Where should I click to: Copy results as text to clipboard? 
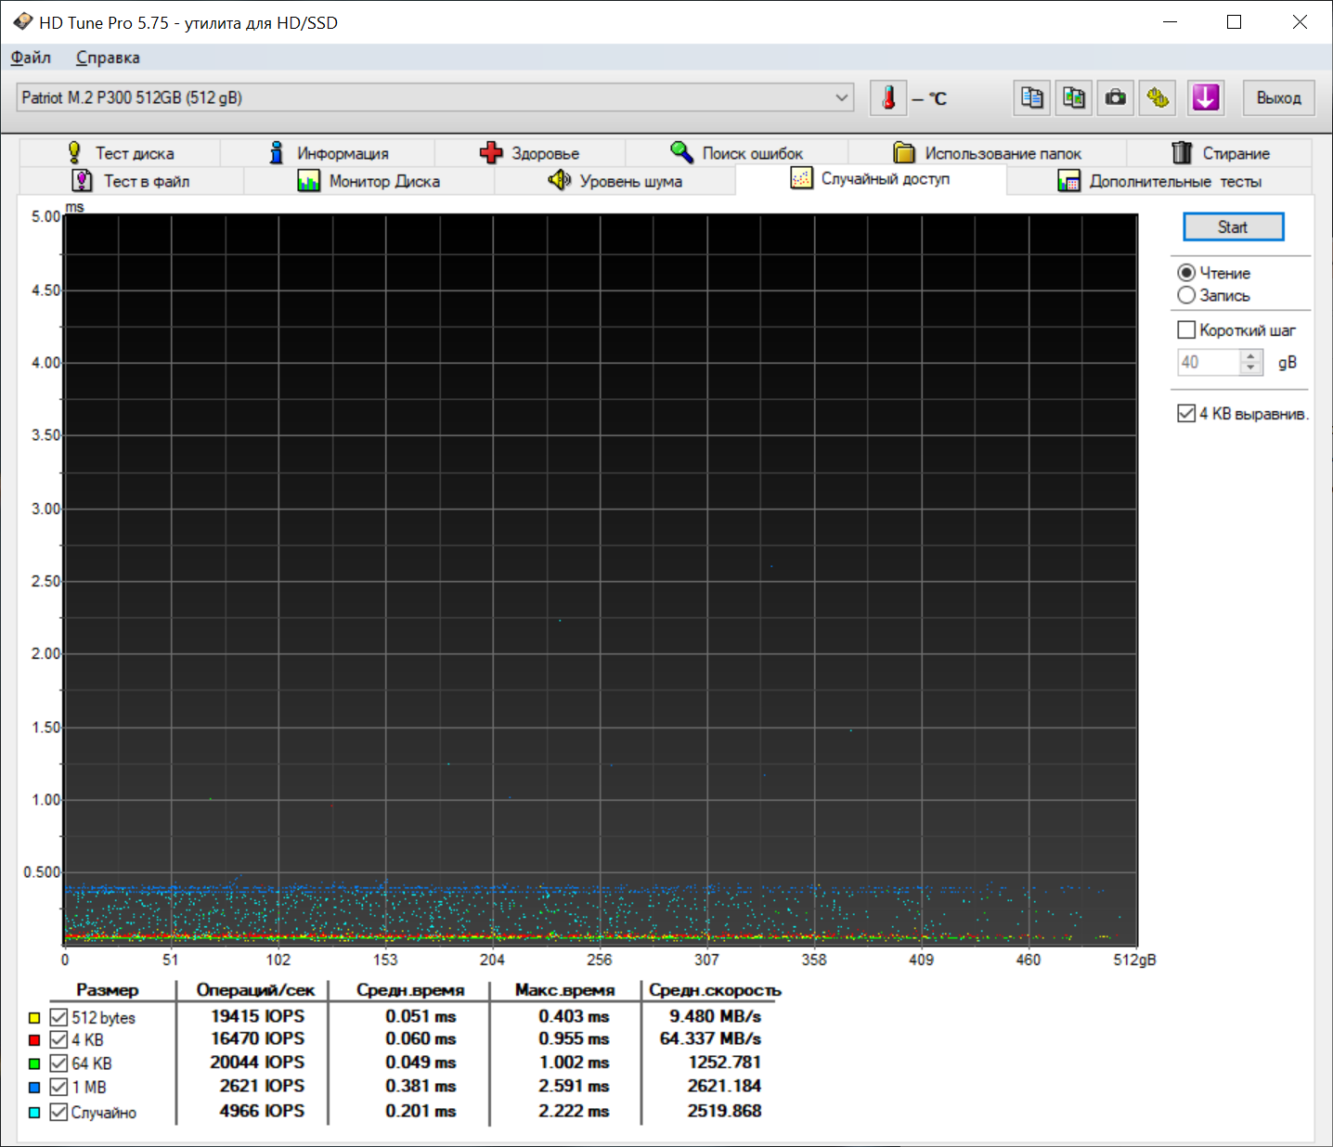1031,98
